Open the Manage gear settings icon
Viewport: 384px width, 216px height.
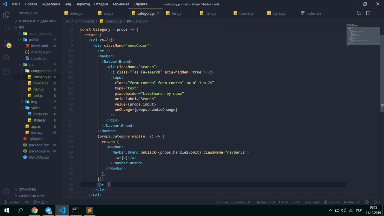point(6,192)
